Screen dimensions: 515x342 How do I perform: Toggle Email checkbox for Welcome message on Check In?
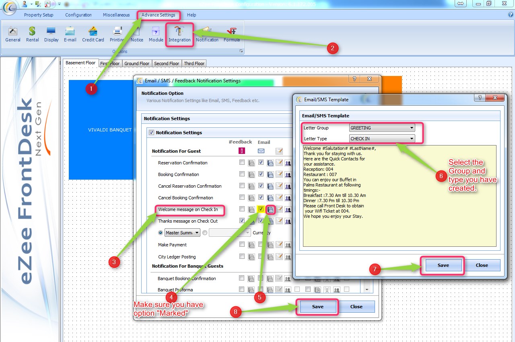(x=261, y=209)
